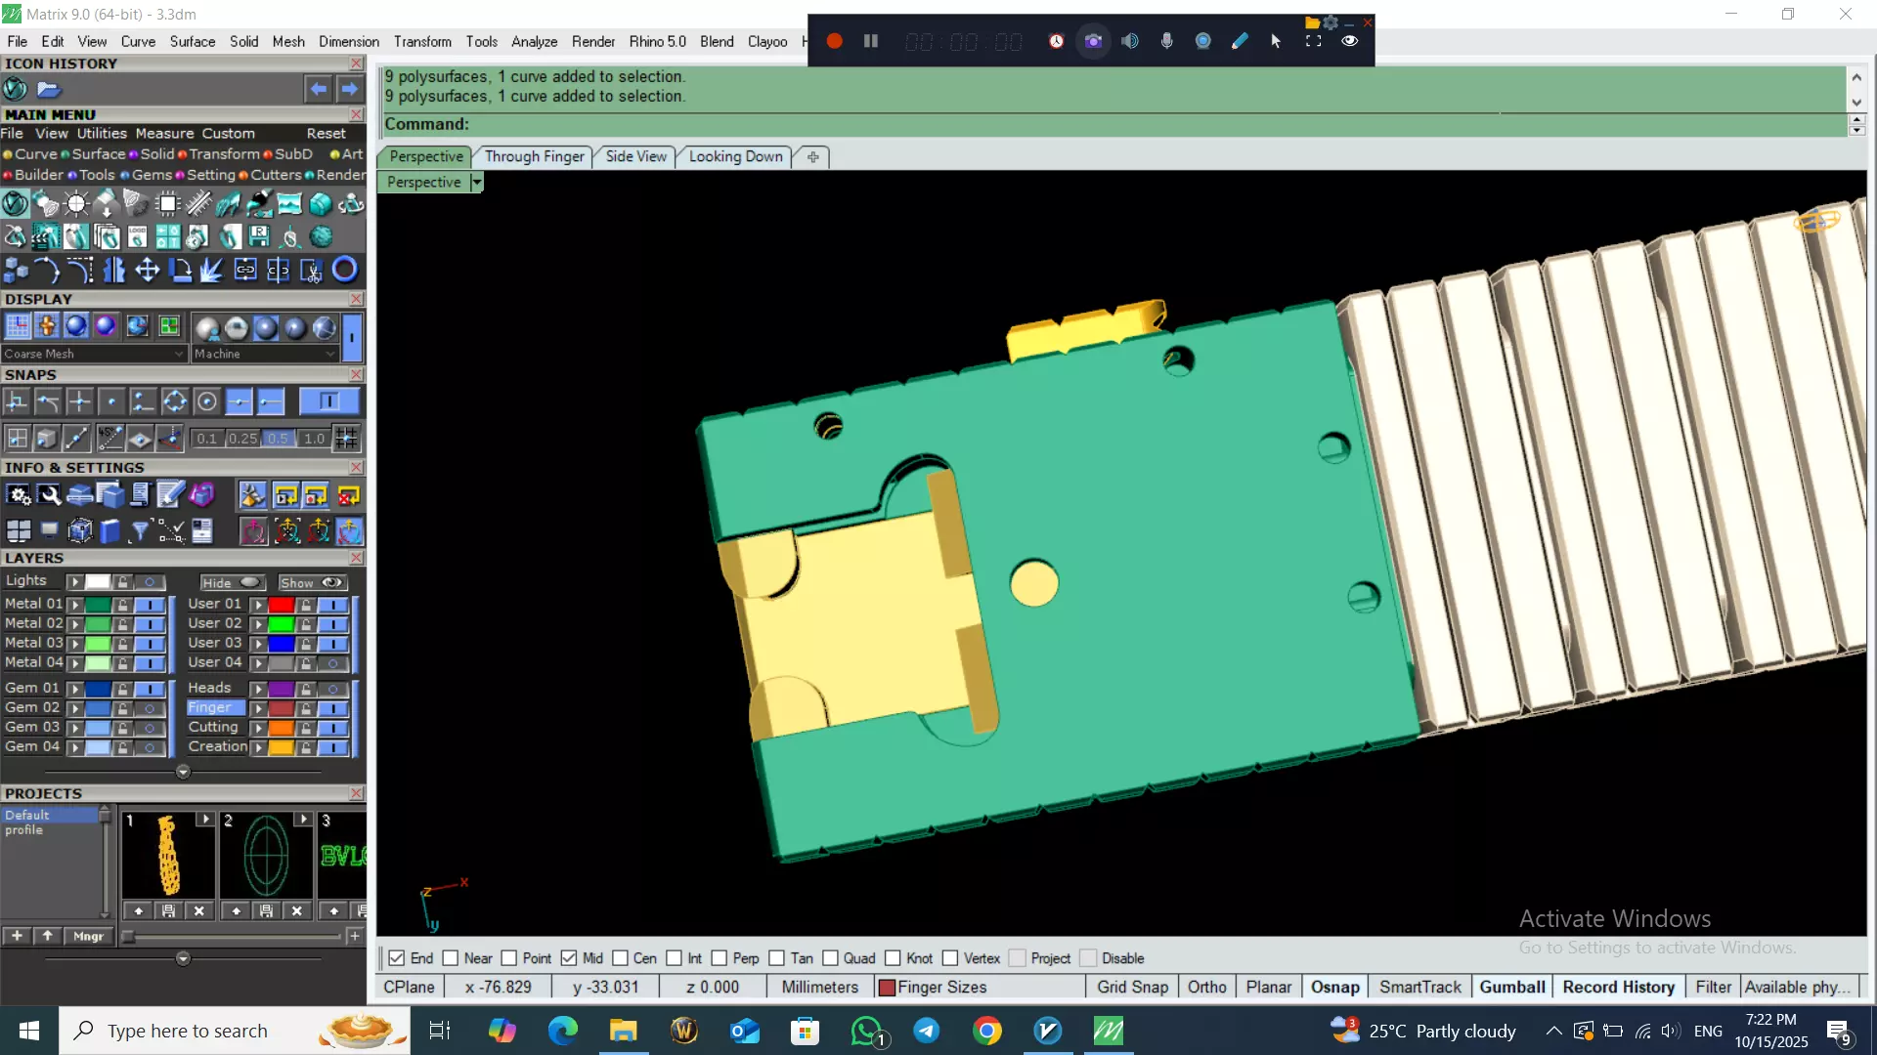
Task: Click the Move arrows tool icon
Action: (x=147, y=270)
